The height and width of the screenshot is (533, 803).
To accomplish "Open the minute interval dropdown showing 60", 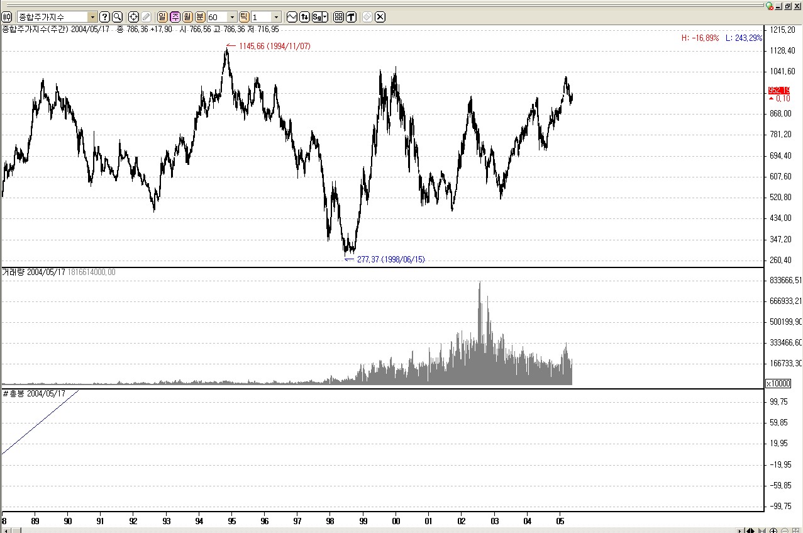I will tap(232, 17).
